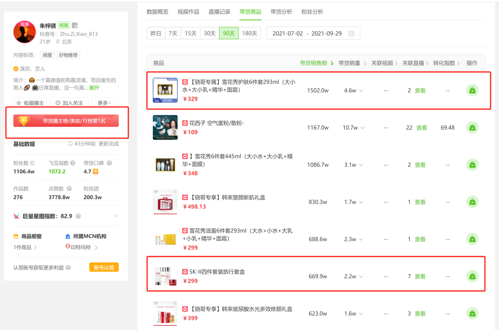
Task: Click the green shopping bag icon for 花西子 空气蜜粉 row
Action: point(472,128)
